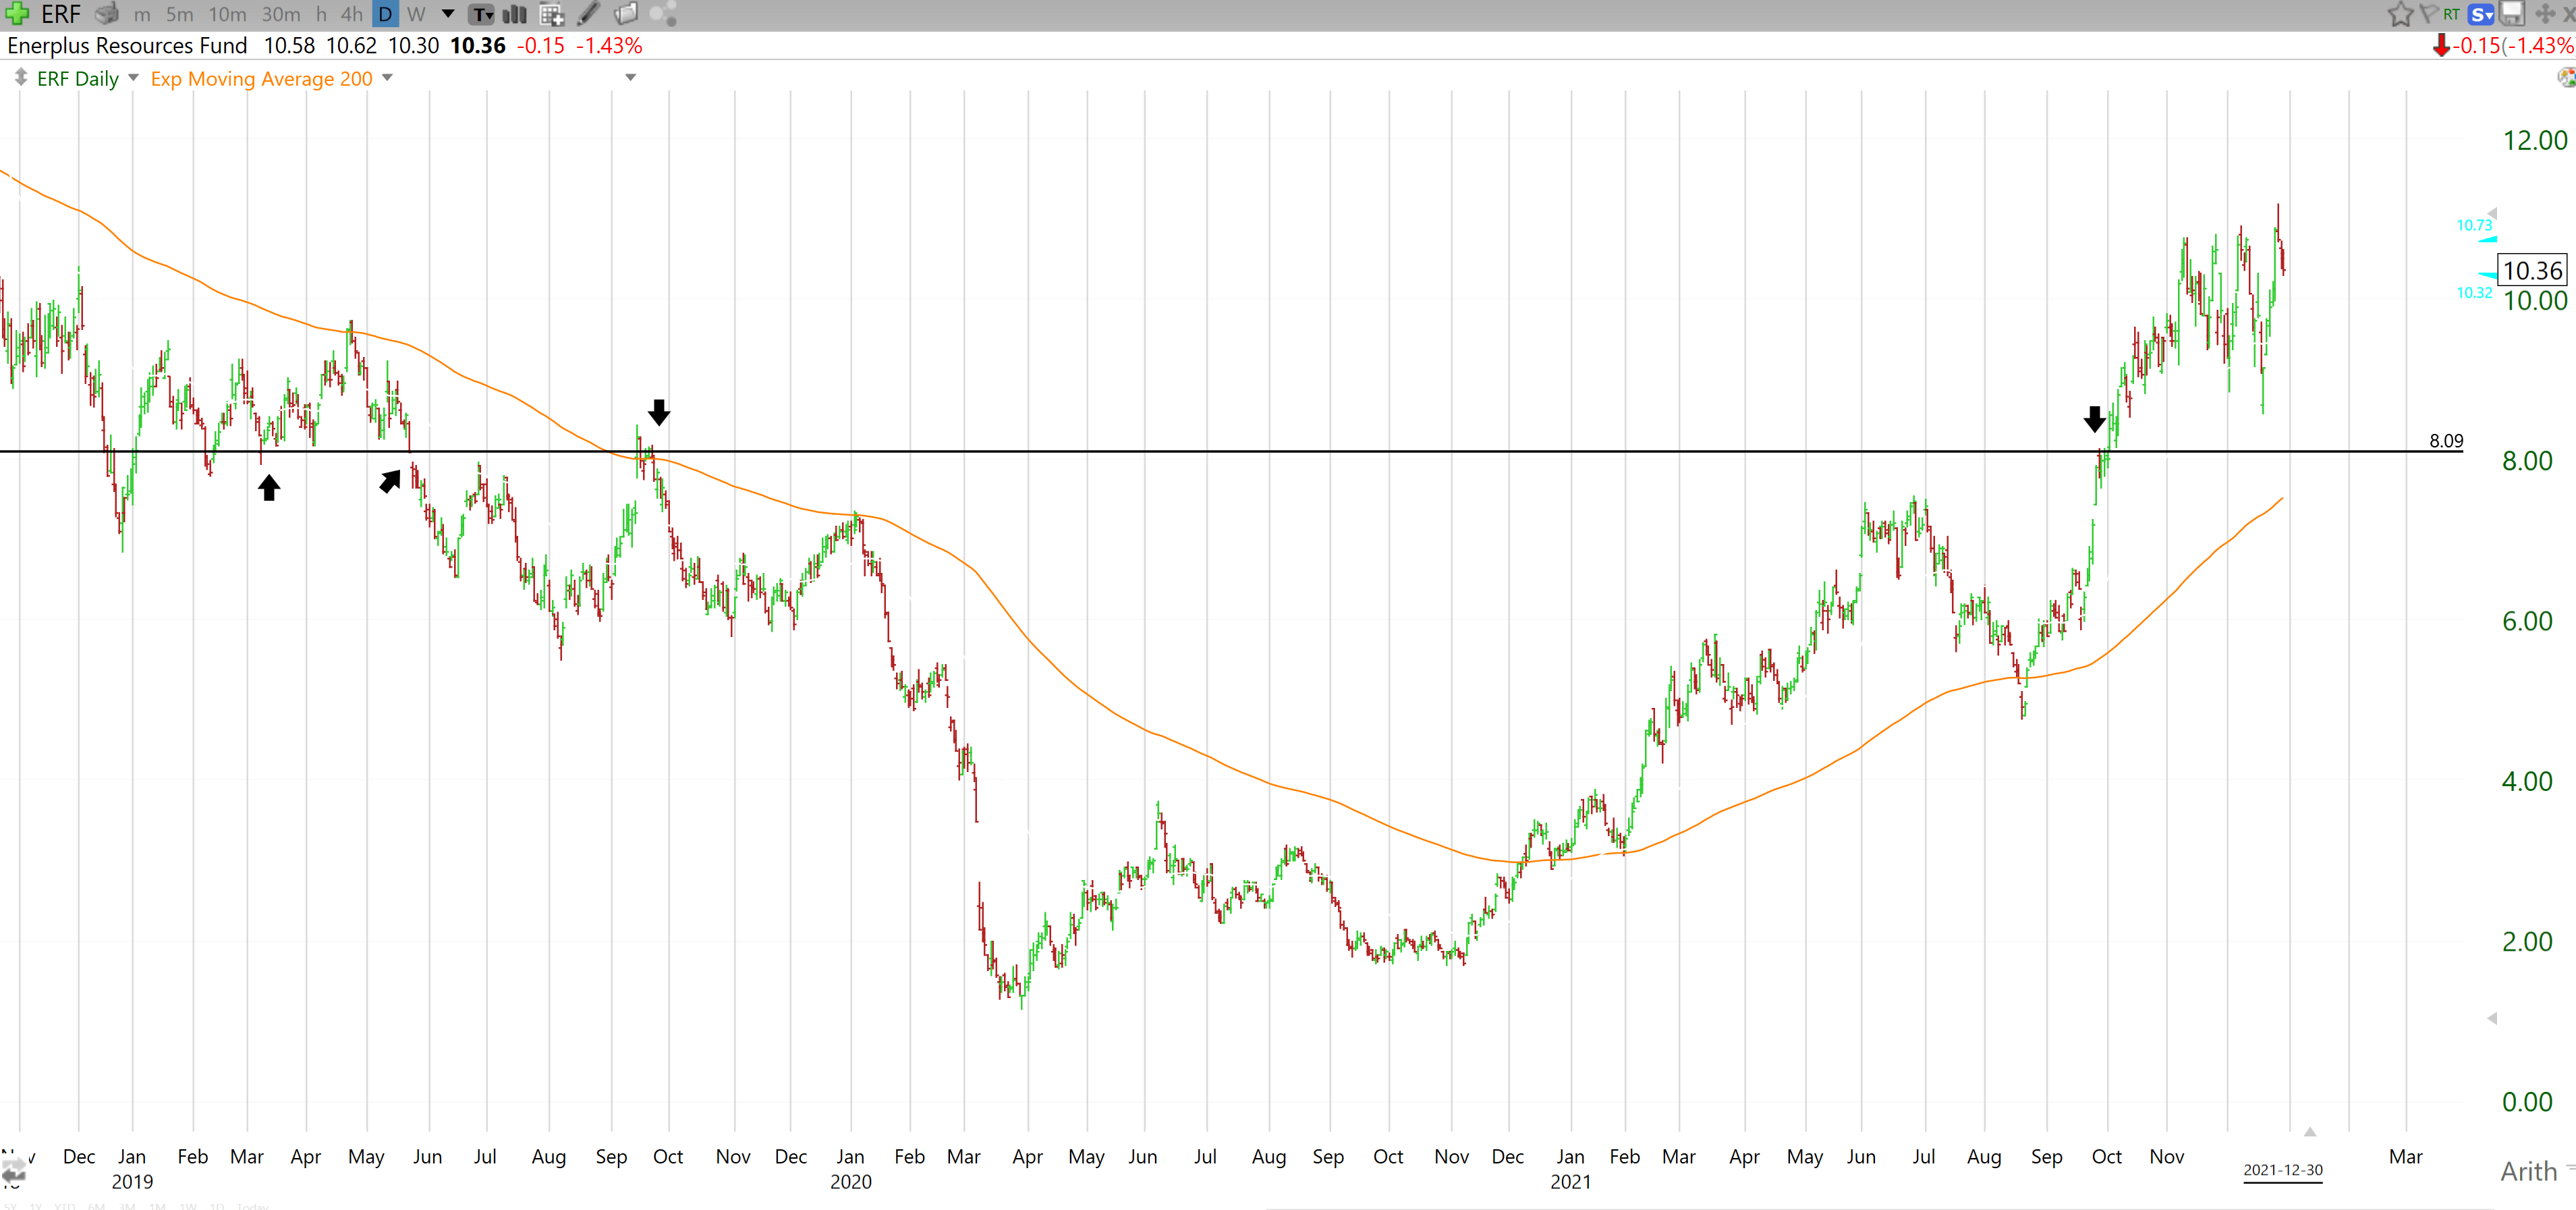Select the 1D range button
This screenshot has width=2576, height=1210.
click(217, 1206)
